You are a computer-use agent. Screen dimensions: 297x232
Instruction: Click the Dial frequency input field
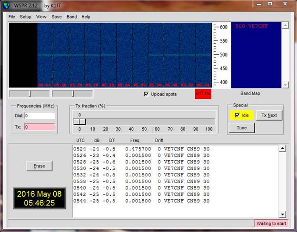(40, 116)
